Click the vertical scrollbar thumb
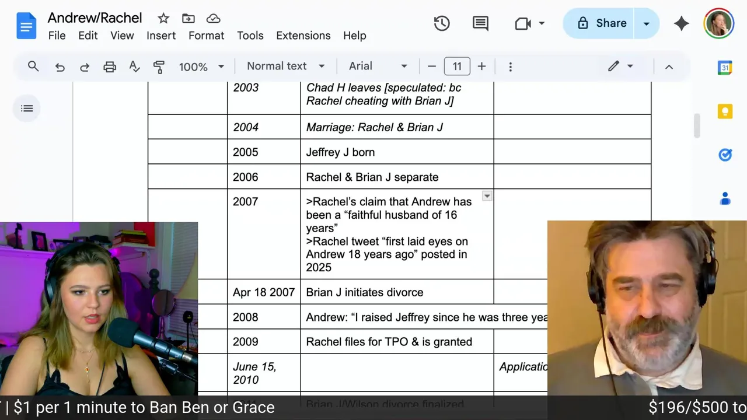 pyautogui.click(x=696, y=126)
